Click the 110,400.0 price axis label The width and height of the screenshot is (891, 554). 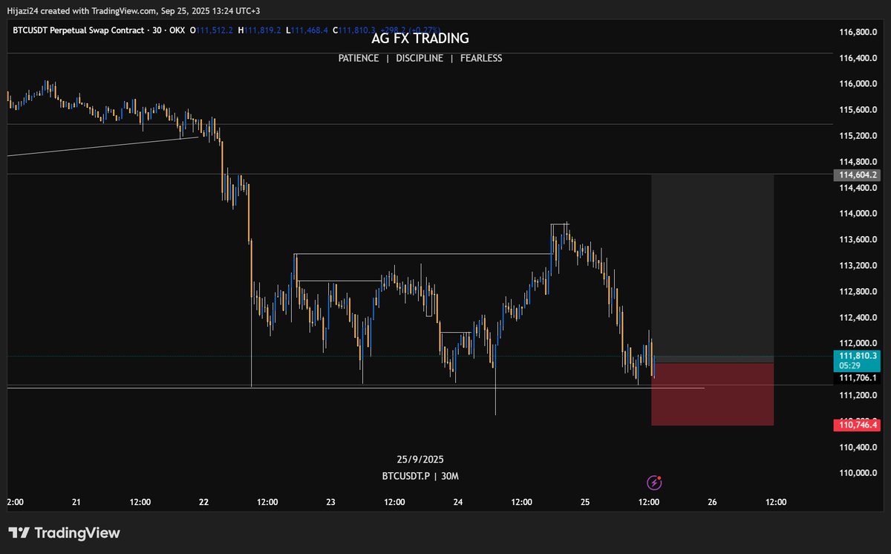(858, 447)
